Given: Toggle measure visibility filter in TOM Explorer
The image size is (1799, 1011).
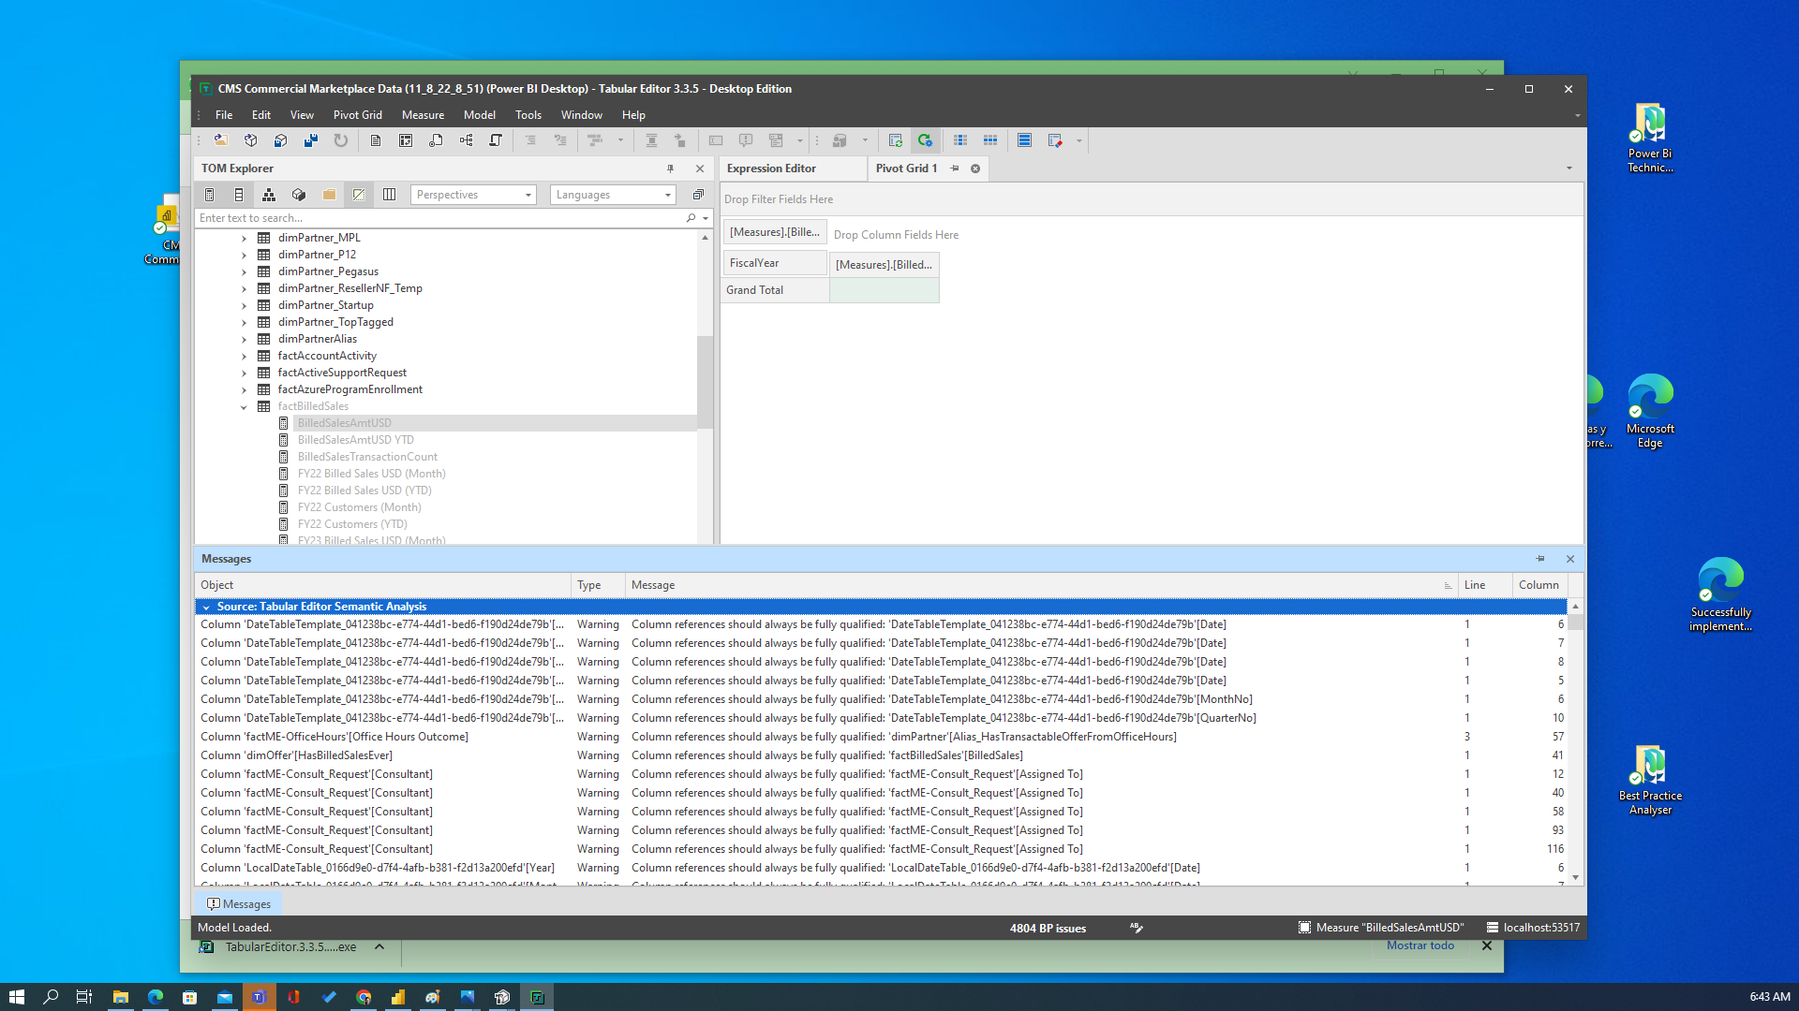Looking at the screenshot, I should pos(209,194).
